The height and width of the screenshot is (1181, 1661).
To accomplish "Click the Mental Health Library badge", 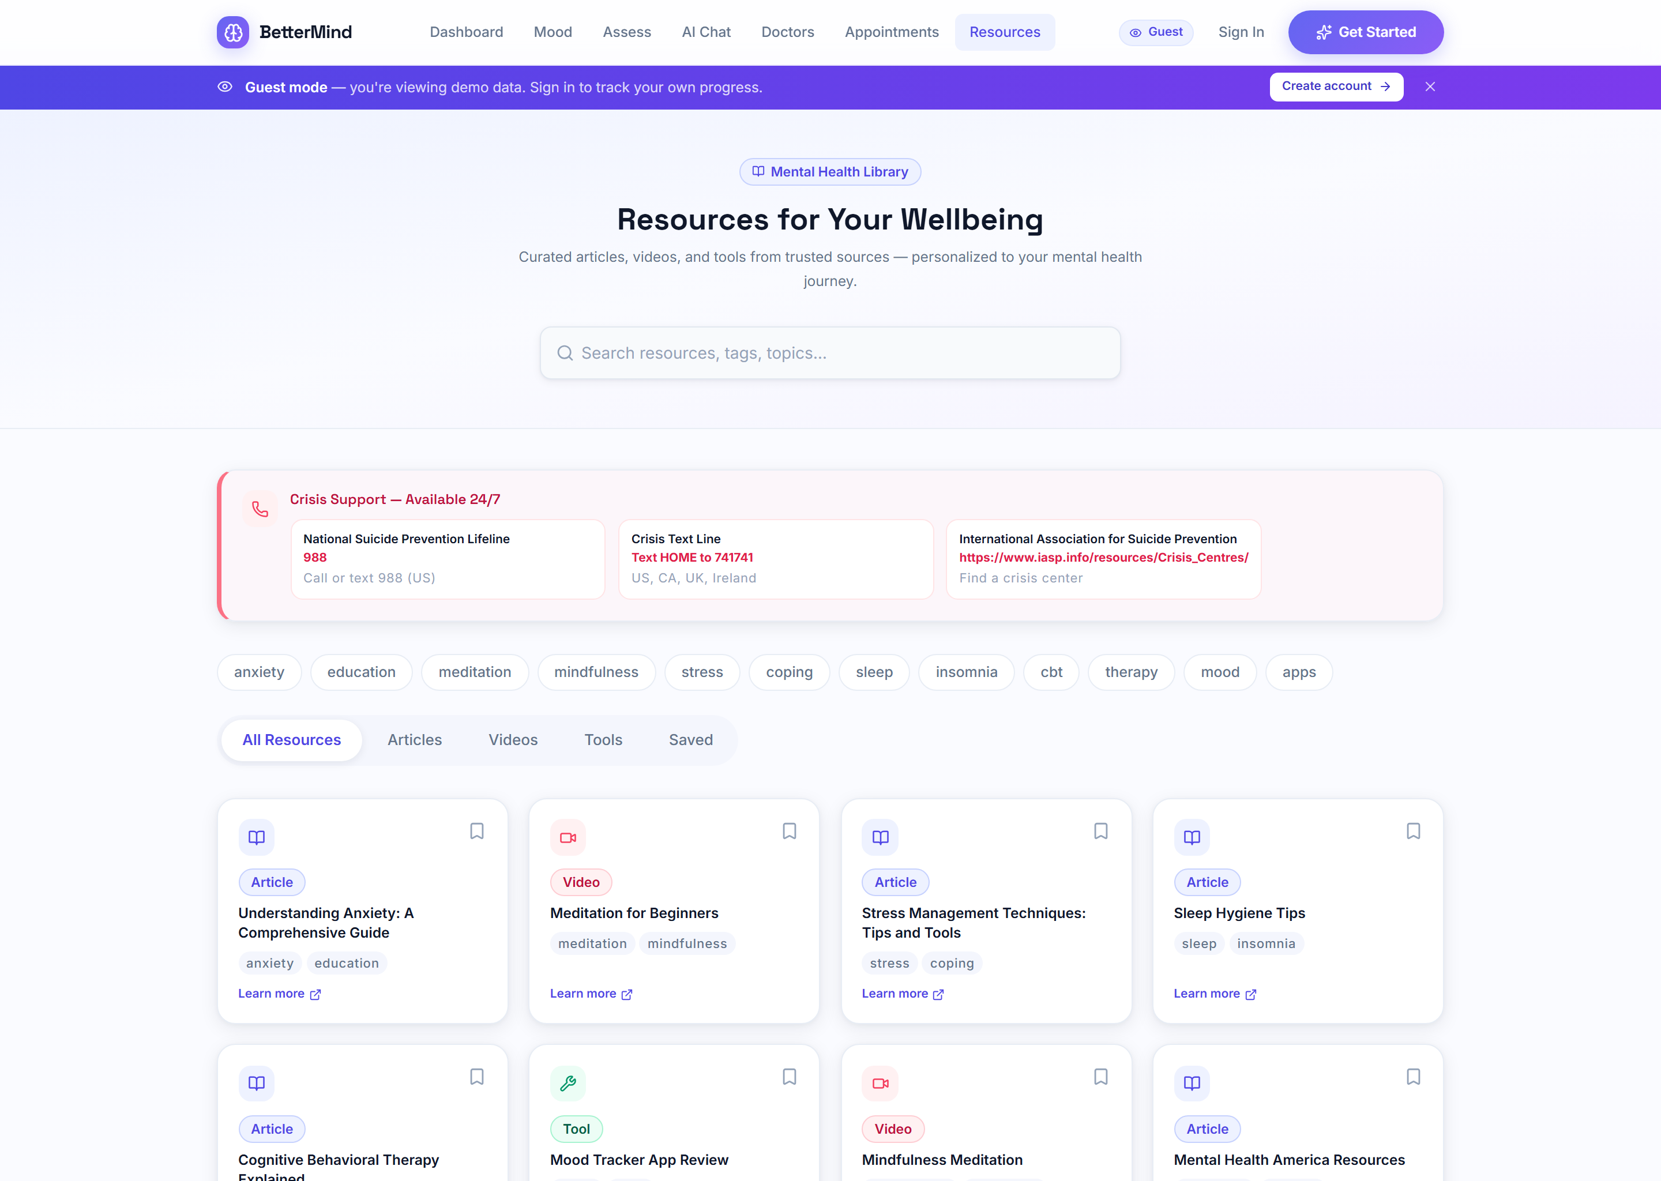I will pyautogui.click(x=830, y=172).
